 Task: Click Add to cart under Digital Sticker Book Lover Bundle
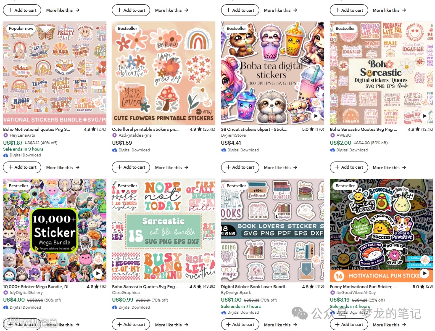(240, 324)
